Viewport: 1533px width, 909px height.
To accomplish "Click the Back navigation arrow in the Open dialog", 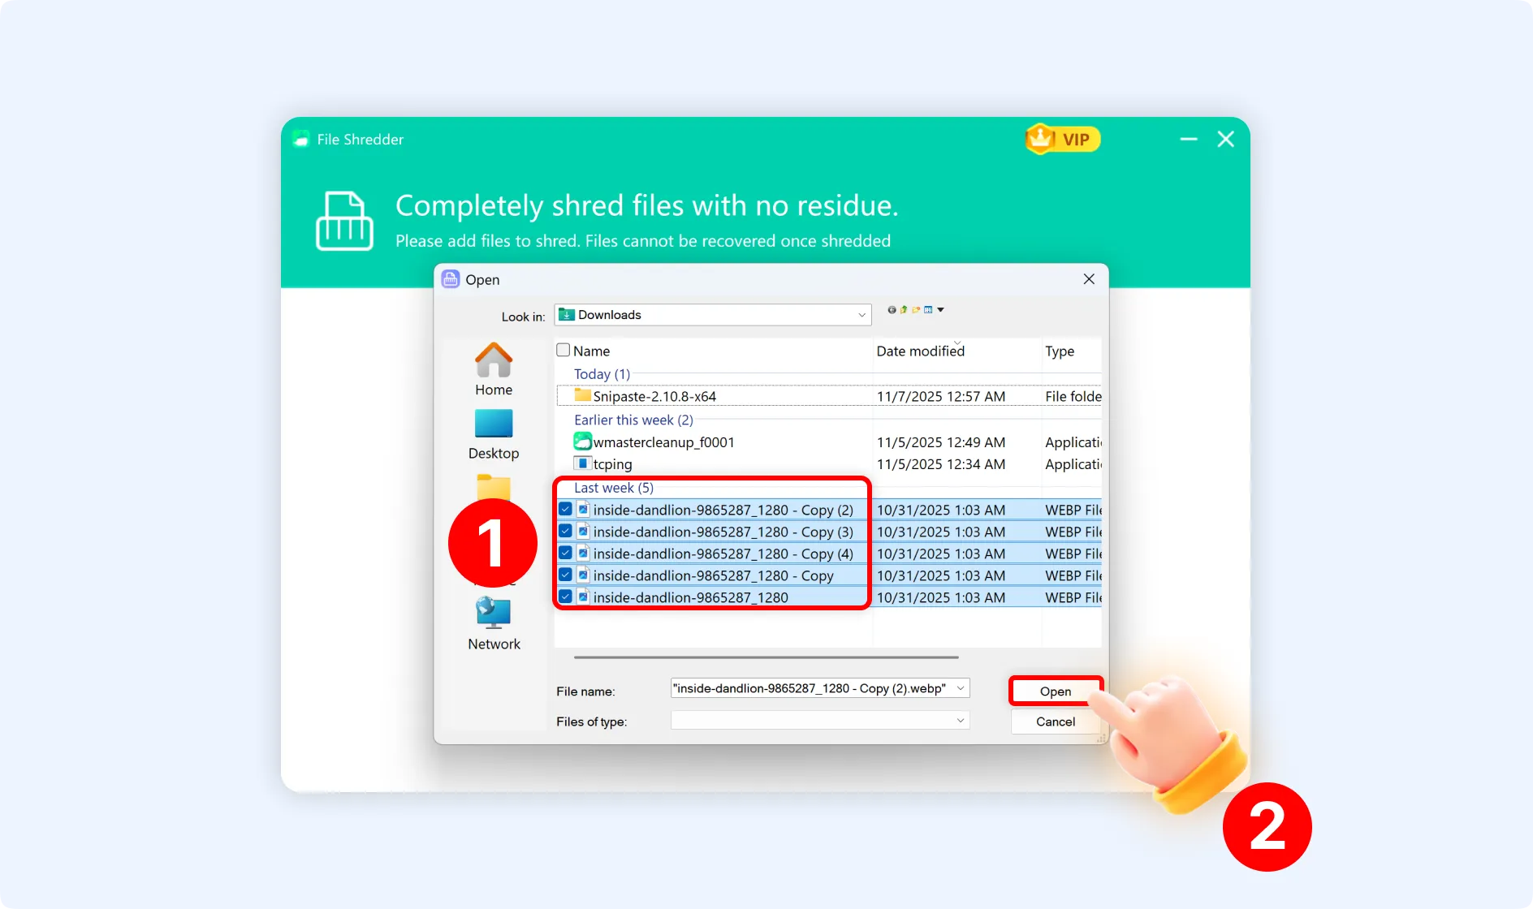I will point(892,310).
